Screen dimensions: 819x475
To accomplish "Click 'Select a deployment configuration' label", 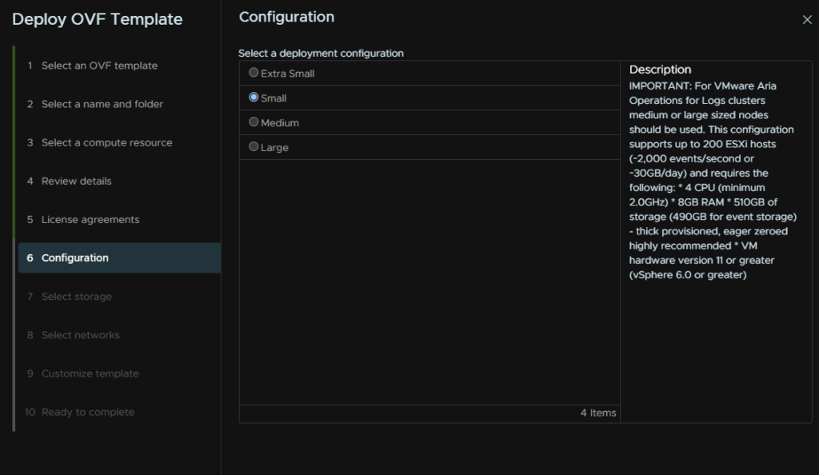I will [x=321, y=54].
